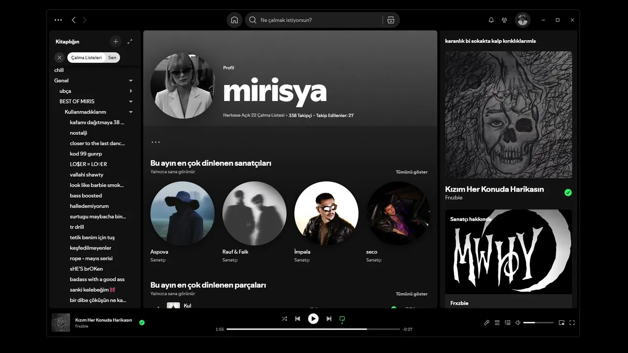
Task: Open the three-dot app menu
Action: [x=58, y=20]
